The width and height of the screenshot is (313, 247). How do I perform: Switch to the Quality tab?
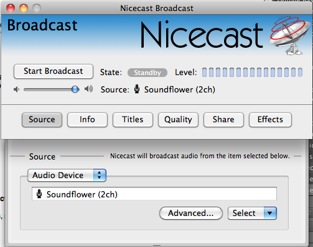[x=178, y=120]
